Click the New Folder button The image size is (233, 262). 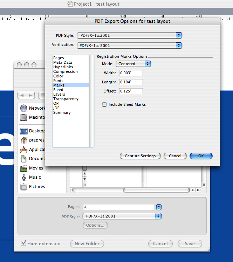87,244
